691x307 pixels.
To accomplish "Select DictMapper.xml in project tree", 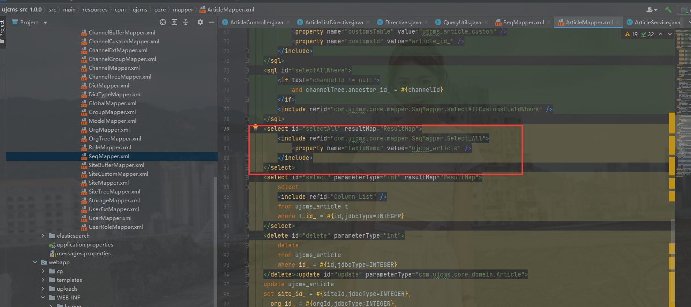I will coord(109,86).
